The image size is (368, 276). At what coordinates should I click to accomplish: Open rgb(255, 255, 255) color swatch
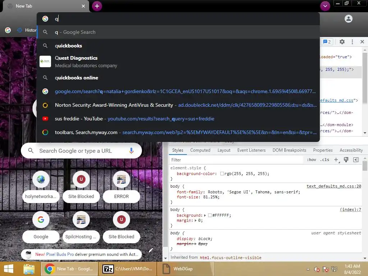[222, 174]
